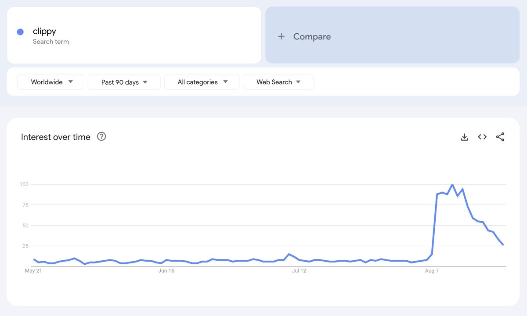
Task: Open the embed code icon
Action: click(x=482, y=137)
